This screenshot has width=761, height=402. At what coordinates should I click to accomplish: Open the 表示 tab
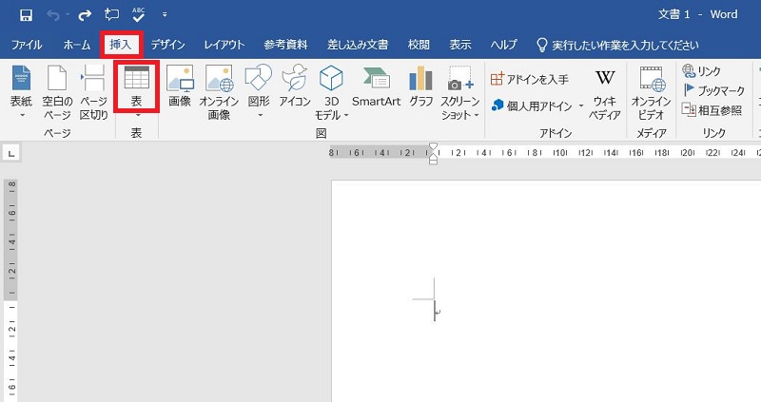point(460,45)
